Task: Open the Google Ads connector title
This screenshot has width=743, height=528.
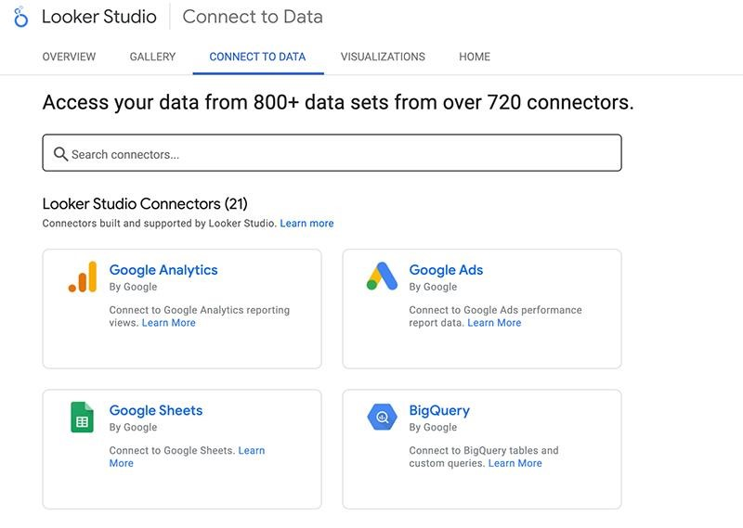Action: click(446, 269)
